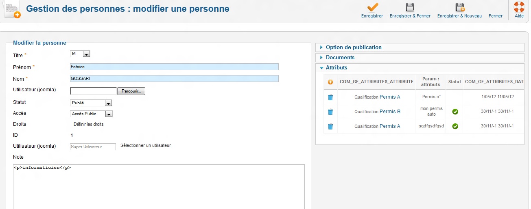Click the Enregistrer & Nouveau toolbar icon
531x209 pixels.
click(460, 7)
